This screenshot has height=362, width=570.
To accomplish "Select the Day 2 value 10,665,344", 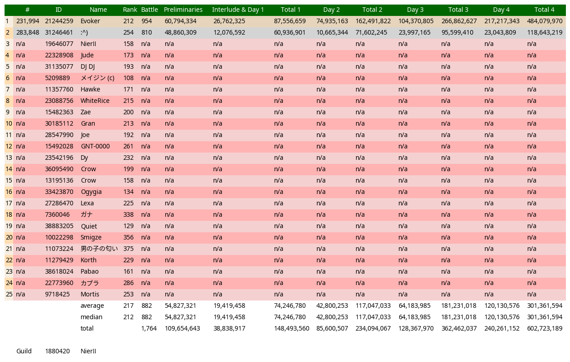I will click(x=332, y=32).
